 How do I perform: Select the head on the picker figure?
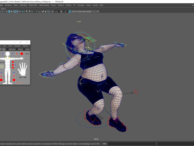point(8,54)
